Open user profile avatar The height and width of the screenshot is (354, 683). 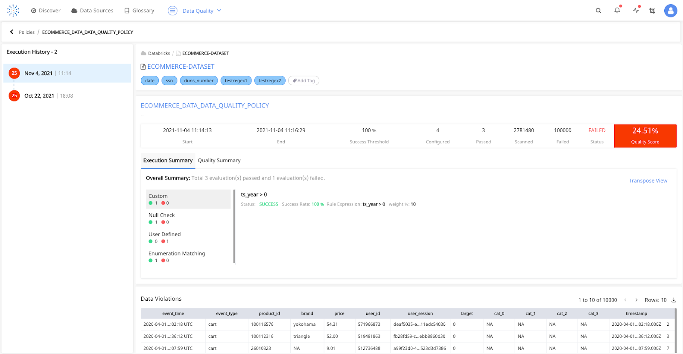click(x=671, y=11)
